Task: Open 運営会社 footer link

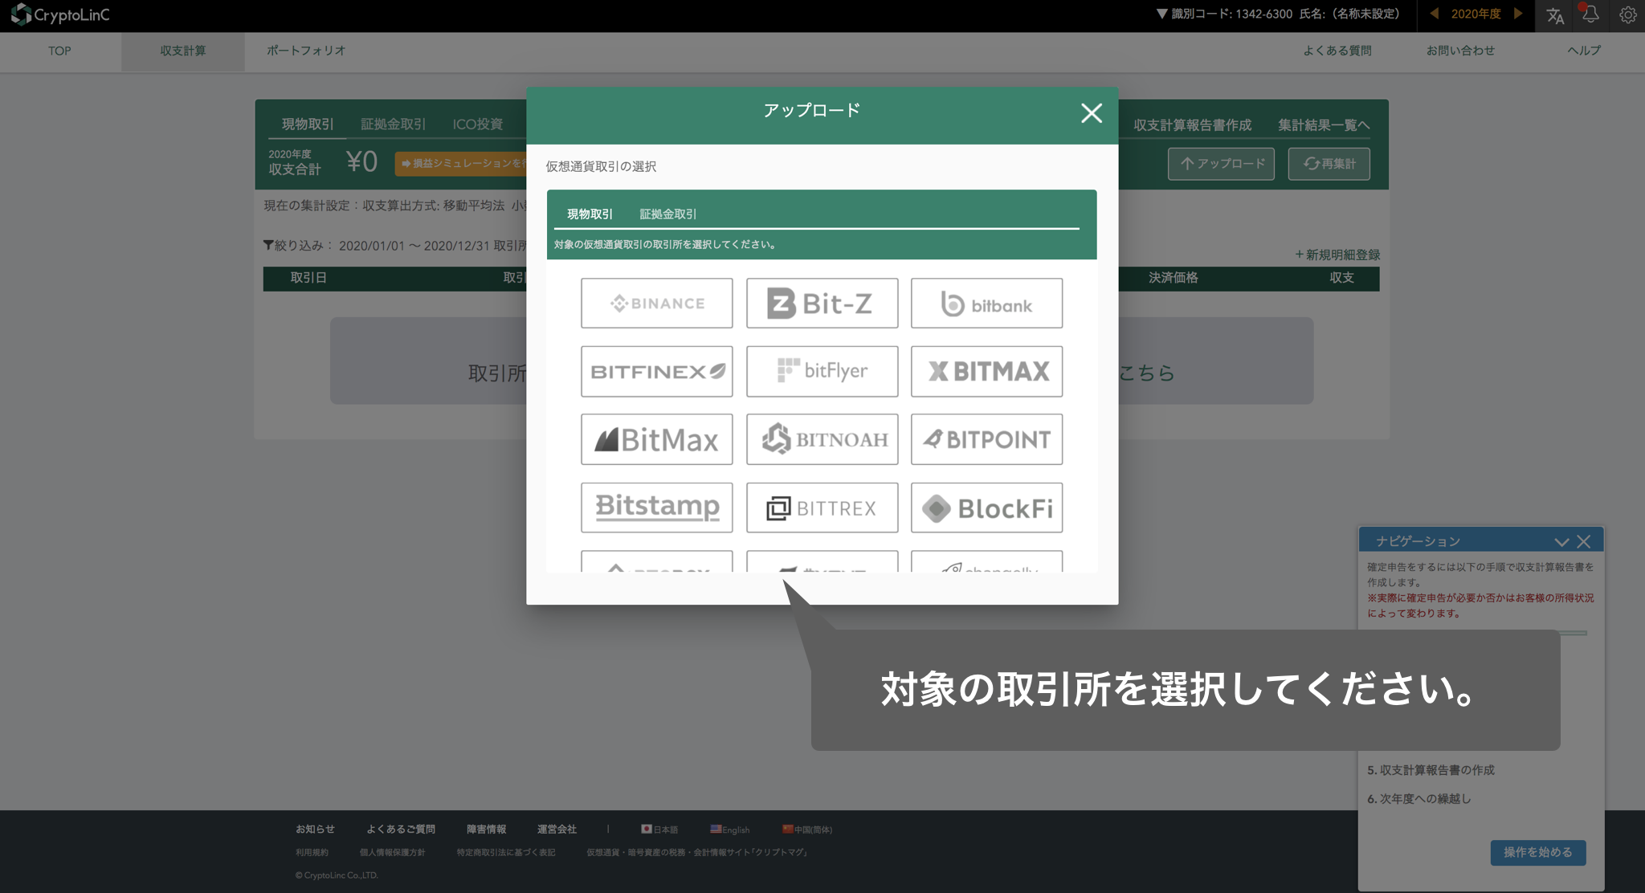Action: [x=557, y=829]
